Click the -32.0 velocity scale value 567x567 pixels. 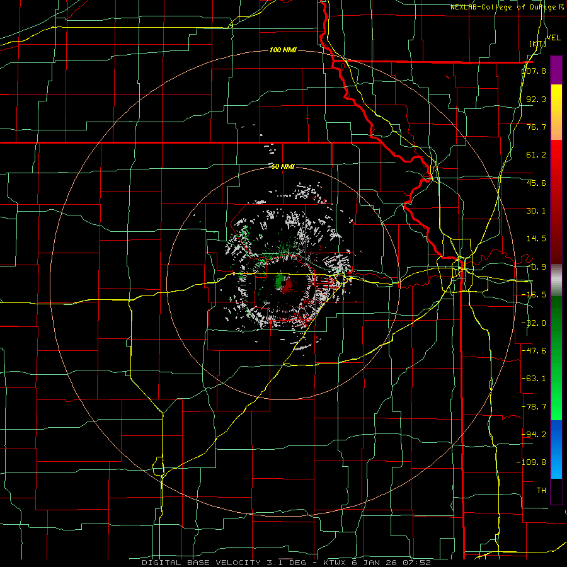pyautogui.click(x=534, y=323)
